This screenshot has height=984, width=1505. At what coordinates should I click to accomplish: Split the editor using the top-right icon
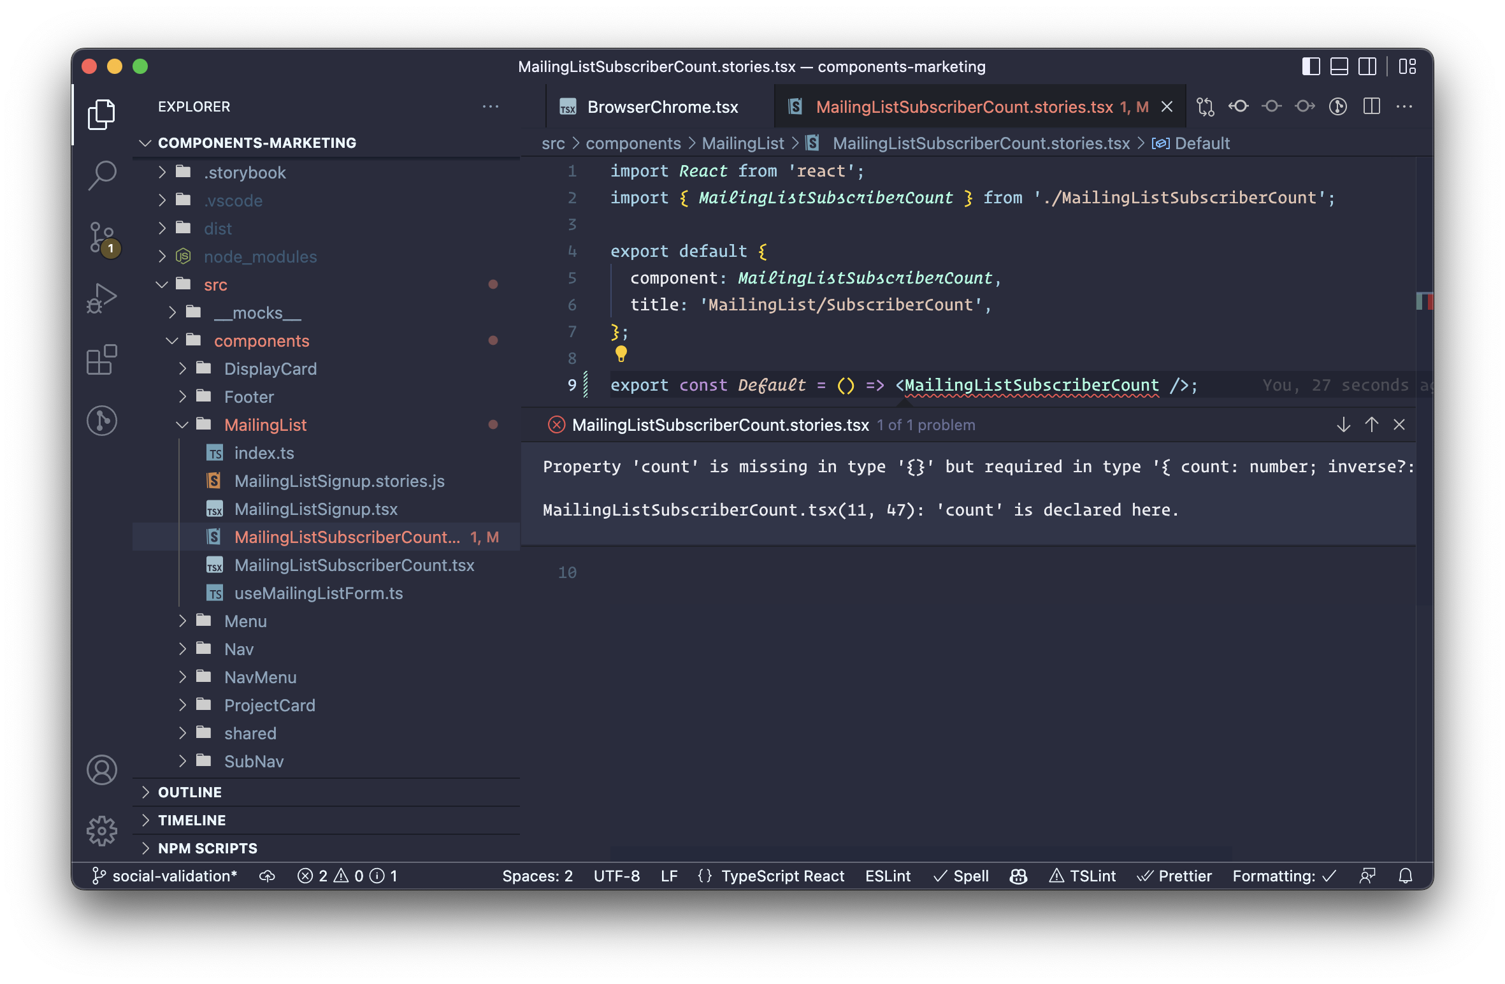click(1371, 106)
